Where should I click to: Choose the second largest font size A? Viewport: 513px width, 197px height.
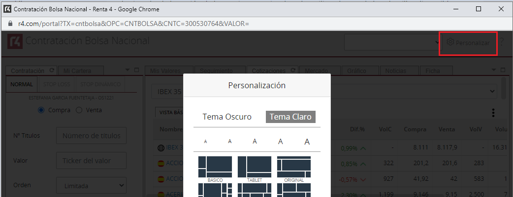click(281, 141)
